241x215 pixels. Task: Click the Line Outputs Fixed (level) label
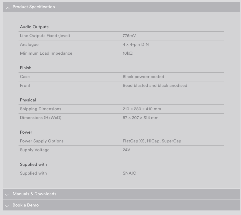coord(45,36)
